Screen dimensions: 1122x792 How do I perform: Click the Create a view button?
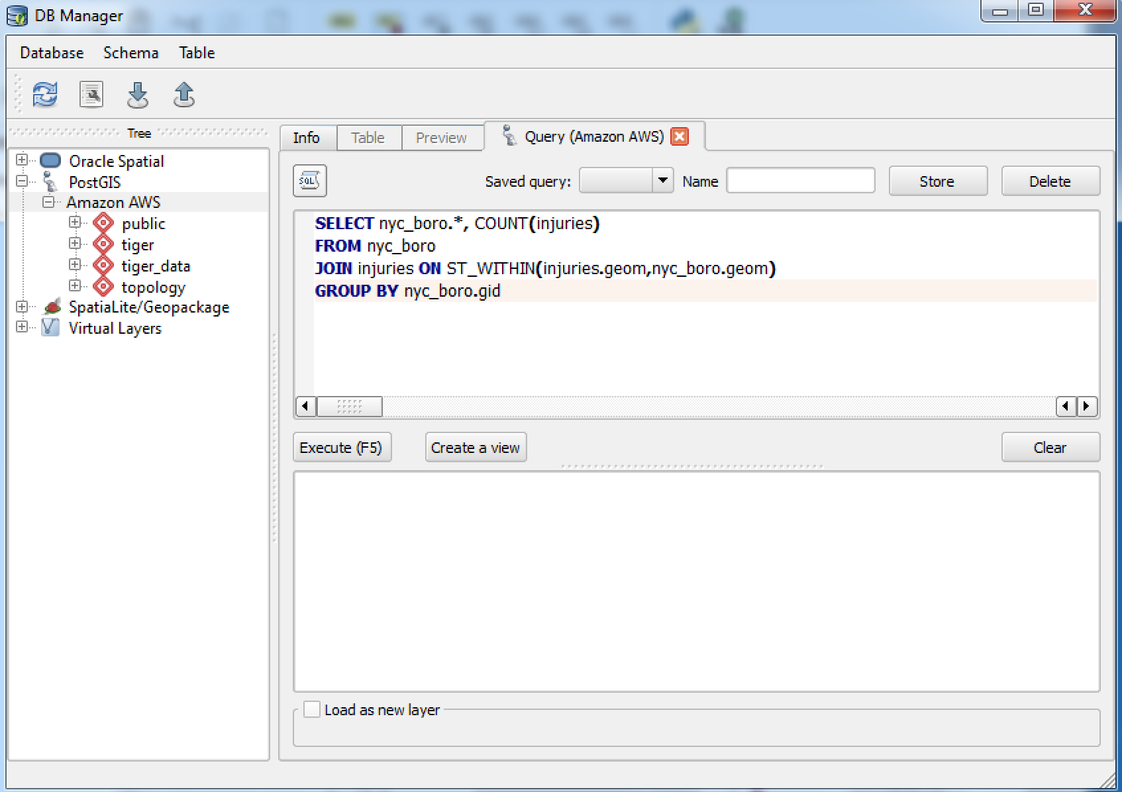click(475, 448)
